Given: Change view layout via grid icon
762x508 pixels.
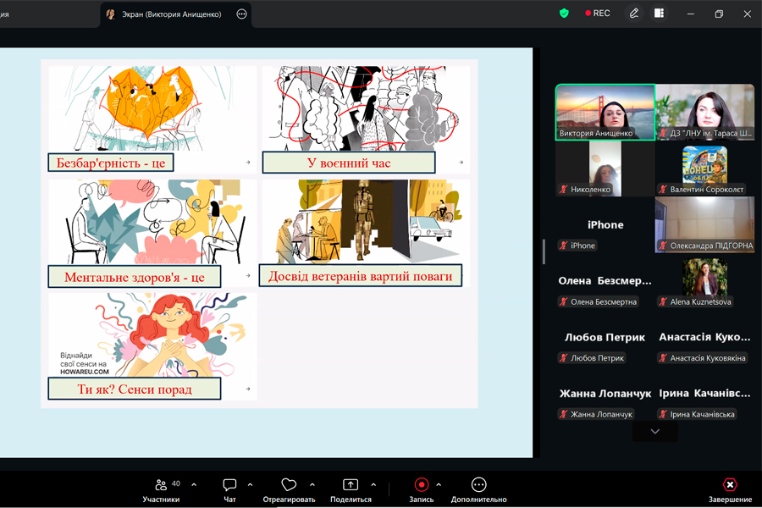Looking at the screenshot, I should [659, 14].
